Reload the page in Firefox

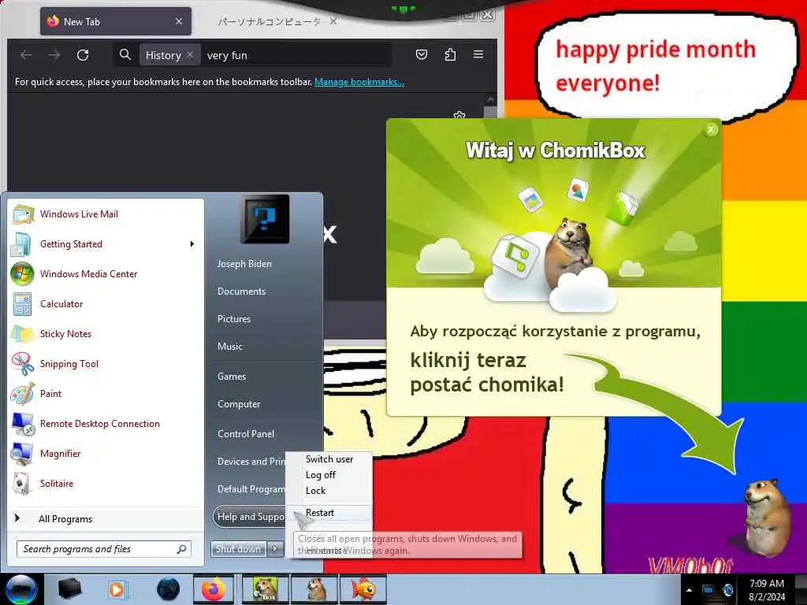pos(83,55)
